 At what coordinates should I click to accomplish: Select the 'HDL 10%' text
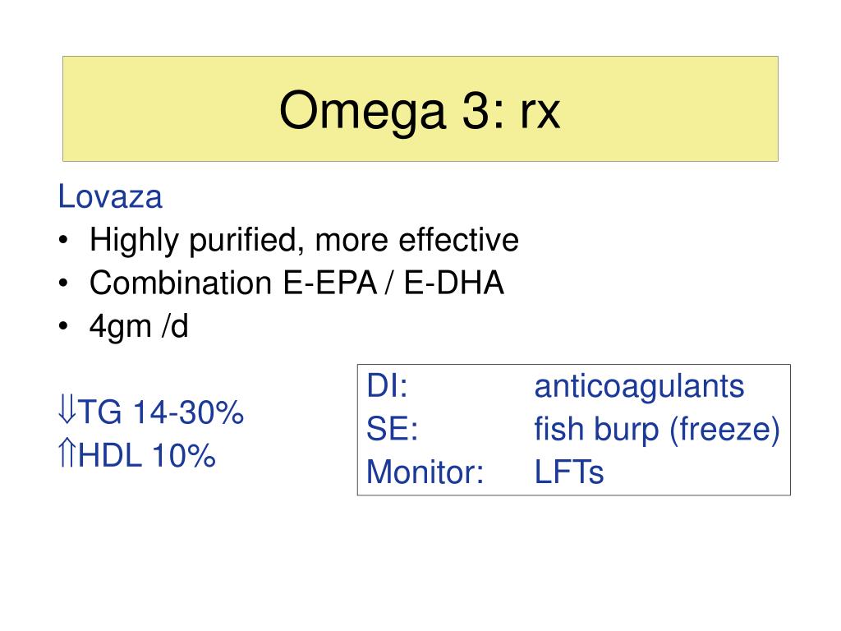[x=146, y=455]
